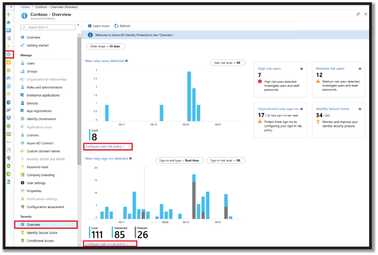Open Configuration assessment
This screenshot has height=255, width=378.
coord(46,207)
